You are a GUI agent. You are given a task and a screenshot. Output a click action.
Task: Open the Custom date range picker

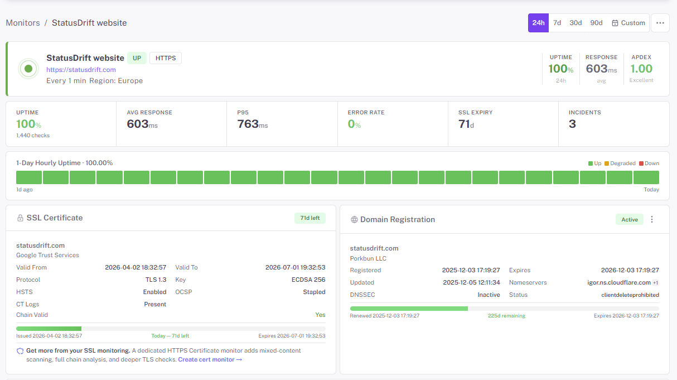click(x=628, y=23)
